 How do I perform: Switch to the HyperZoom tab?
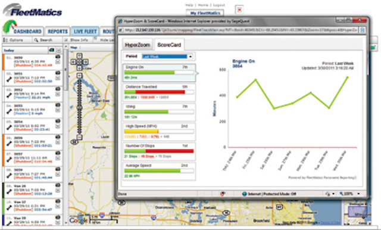tap(138, 45)
